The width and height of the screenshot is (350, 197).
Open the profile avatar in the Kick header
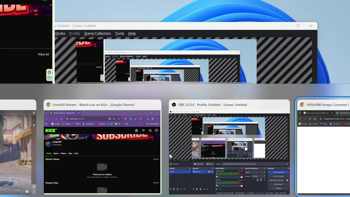(x=156, y=131)
